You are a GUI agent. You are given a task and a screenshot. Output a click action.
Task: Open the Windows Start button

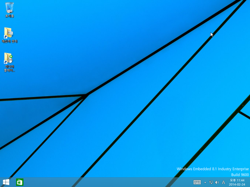click(6, 182)
